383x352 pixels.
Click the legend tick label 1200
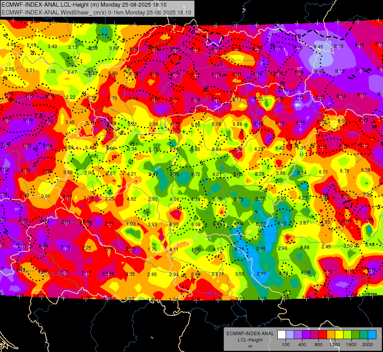pyautogui.click(x=335, y=345)
